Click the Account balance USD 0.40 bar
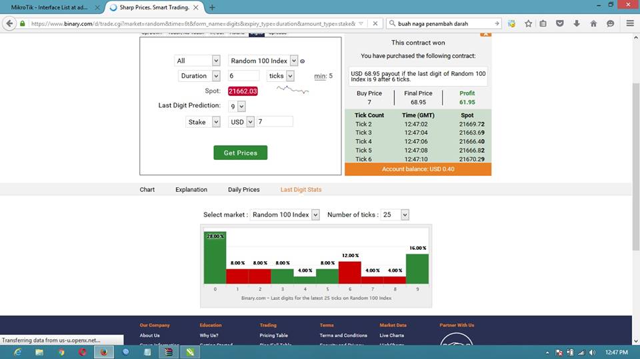This screenshot has height=359, width=640. (418, 169)
